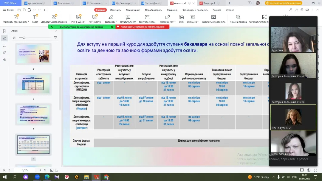Toggle the attachments paperclip panel
Viewport: 322px width, 181px height.
[x=4, y=53]
